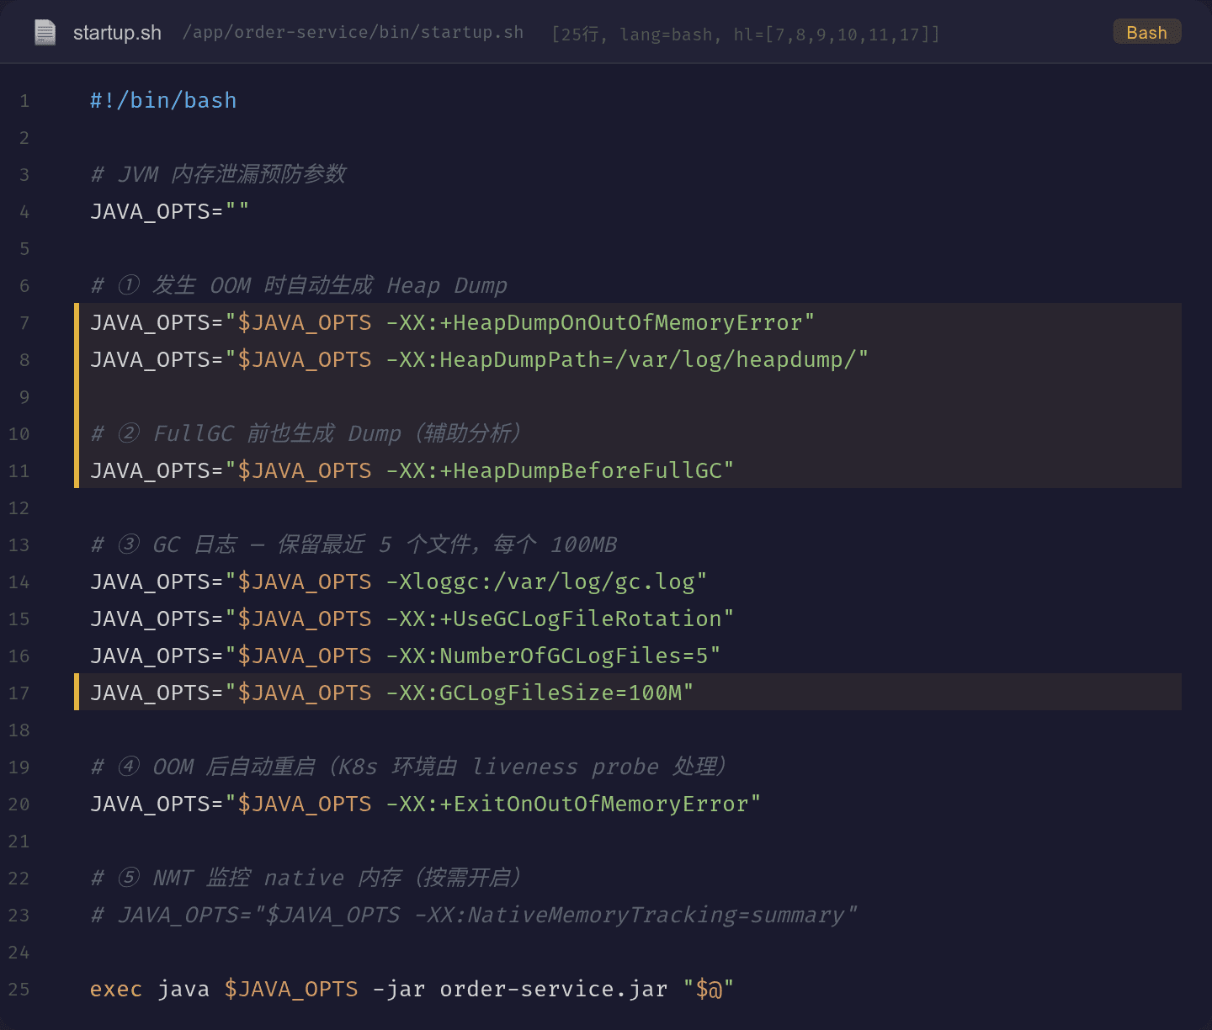Click the line with -XX:NumberOfGCLogFiles=5
The image size is (1212, 1030).
(406, 656)
